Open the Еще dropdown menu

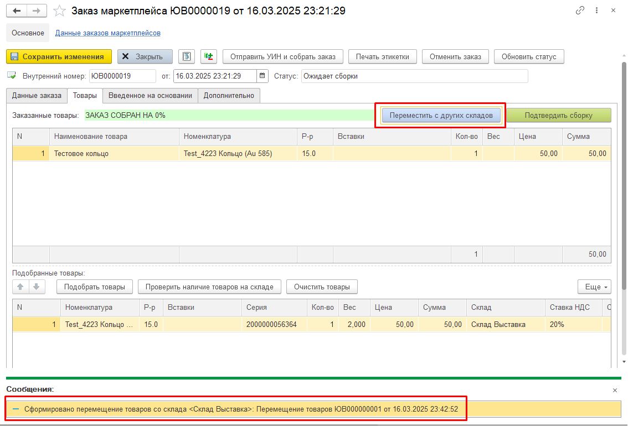[594, 287]
